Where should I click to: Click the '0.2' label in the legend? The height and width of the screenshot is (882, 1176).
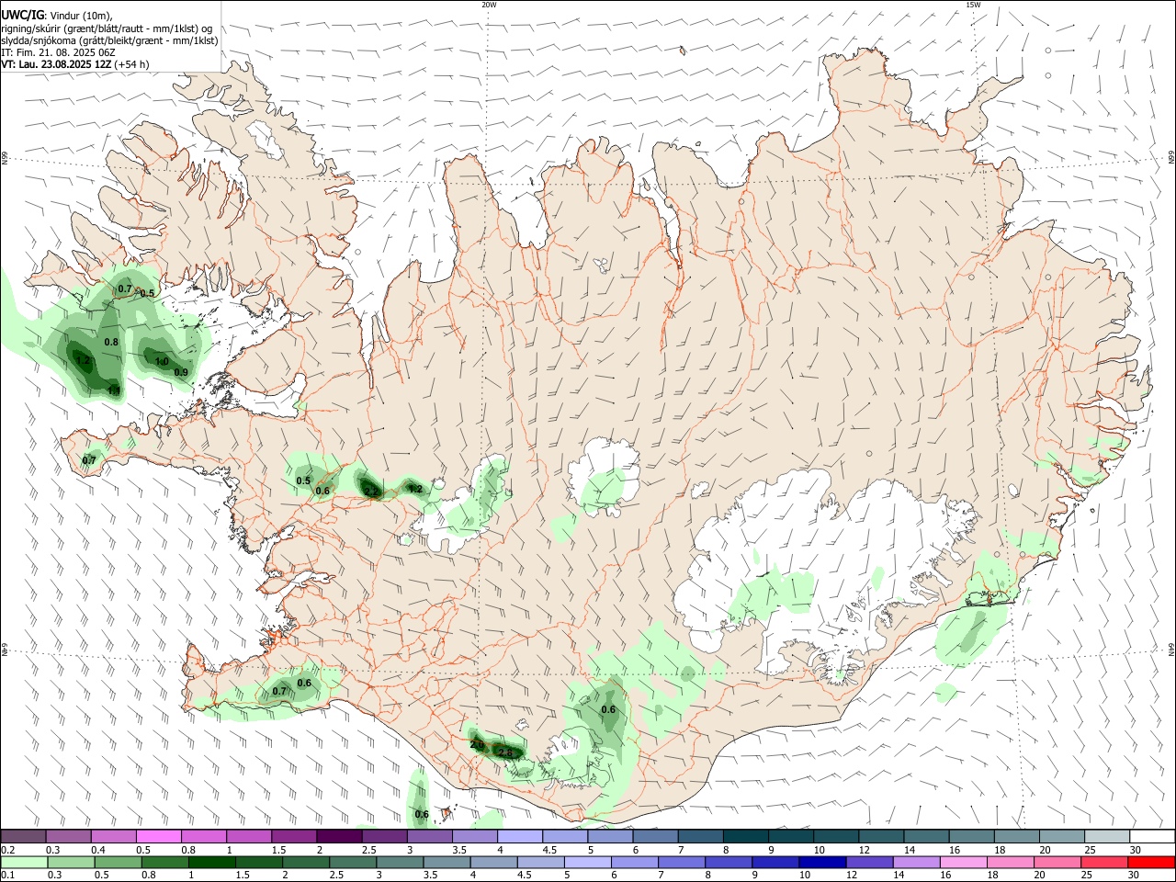(x=8, y=850)
